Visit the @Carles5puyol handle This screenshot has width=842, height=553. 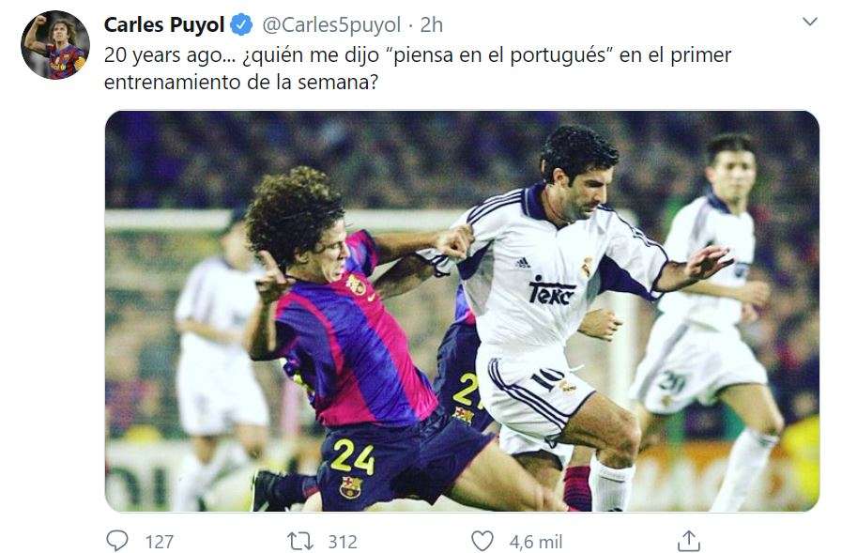[331, 24]
